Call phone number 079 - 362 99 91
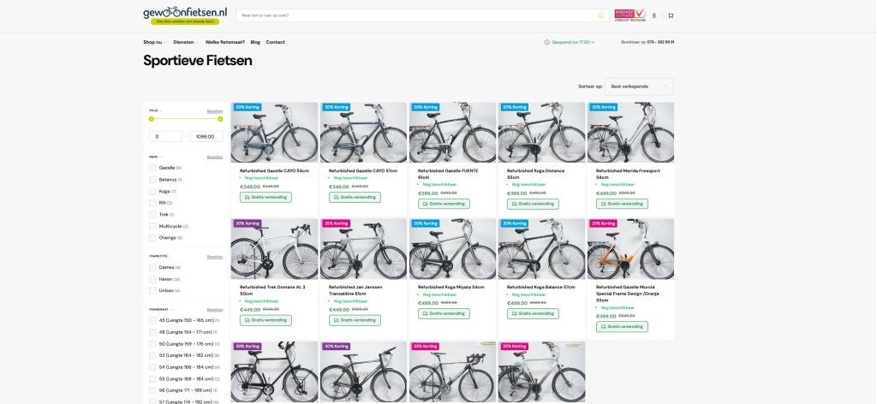 (660, 42)
